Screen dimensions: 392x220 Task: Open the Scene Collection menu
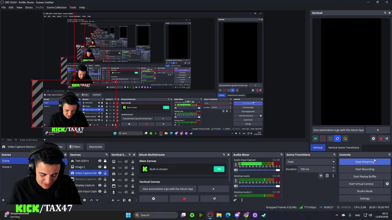(x=56, y=7)
